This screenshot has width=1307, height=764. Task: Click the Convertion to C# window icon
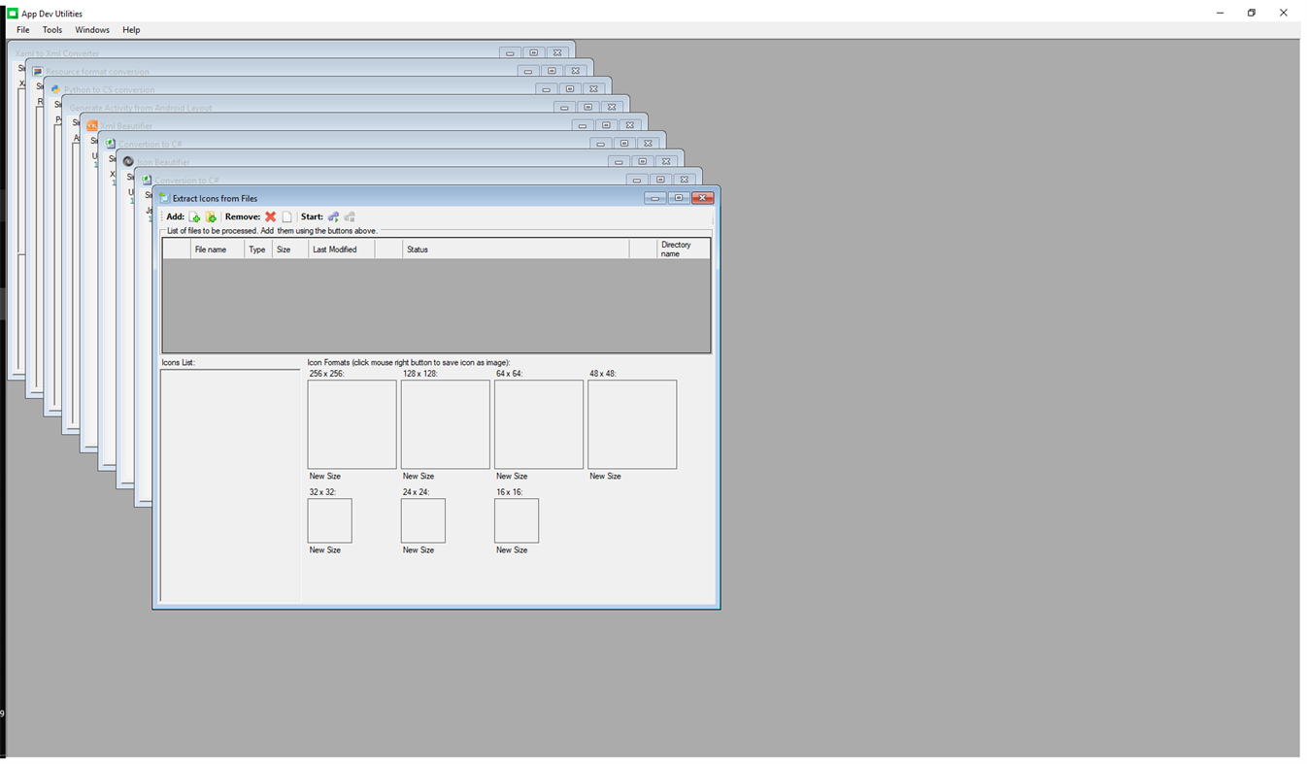(111, 144)
